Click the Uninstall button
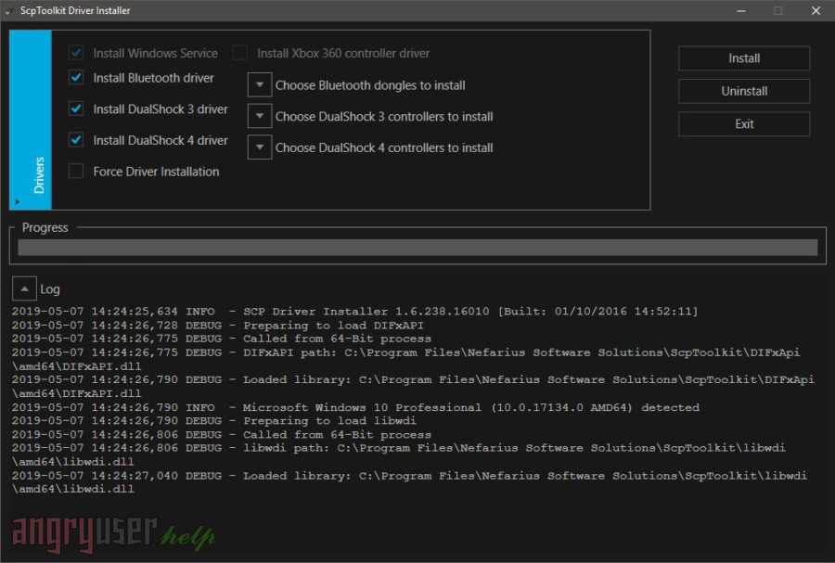Screen dimensions: 835x563 pos(744,91)
